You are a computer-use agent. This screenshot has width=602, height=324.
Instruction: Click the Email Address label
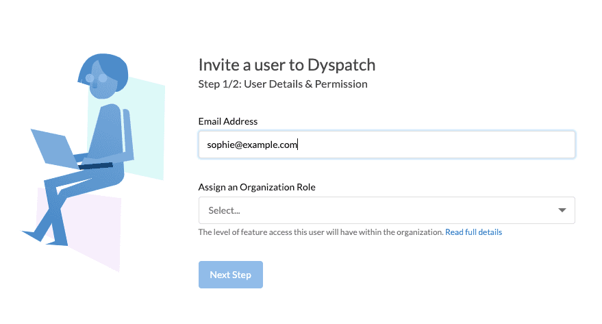coord(228,121)
